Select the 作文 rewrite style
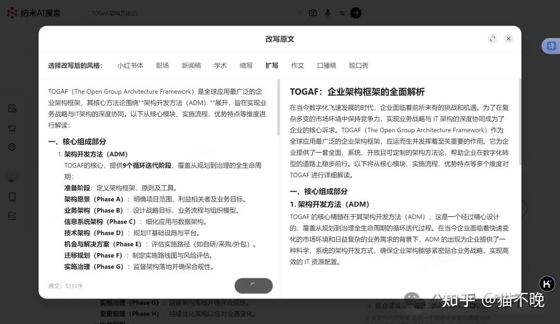 coord(298,66)
